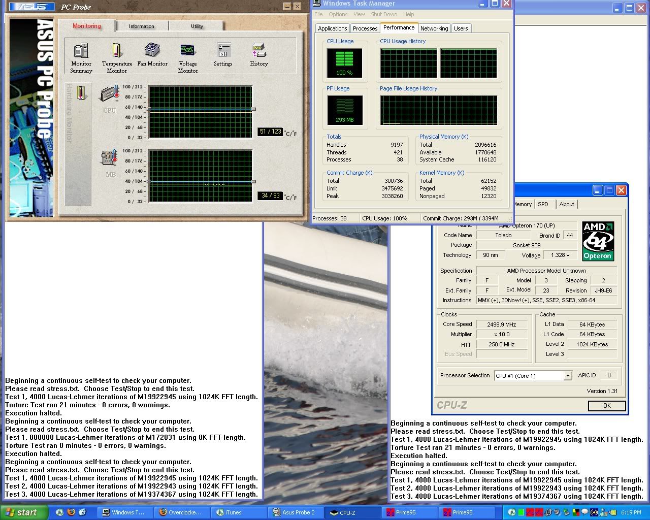650x520 pixels.
Task: Click the Voltage value 1.328 v
Action: coord(560,255)
